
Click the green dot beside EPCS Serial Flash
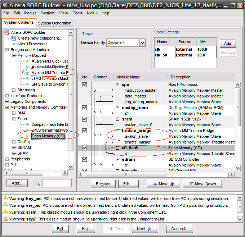click(27, 130)
